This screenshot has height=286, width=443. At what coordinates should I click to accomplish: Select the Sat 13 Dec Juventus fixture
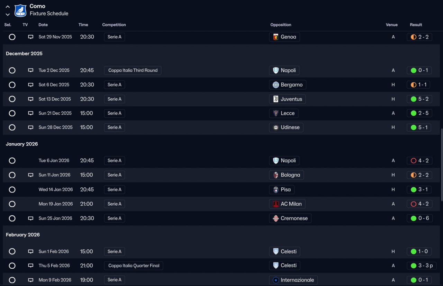[12, 99]
